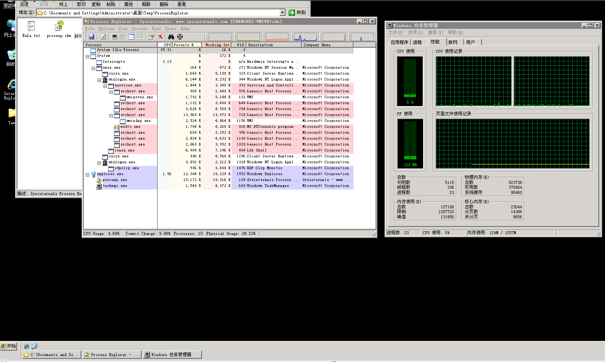Viewport: 605px width, 362px height.
Task: Click the explorer.exe process icon
Action: [x=94, y=174]
